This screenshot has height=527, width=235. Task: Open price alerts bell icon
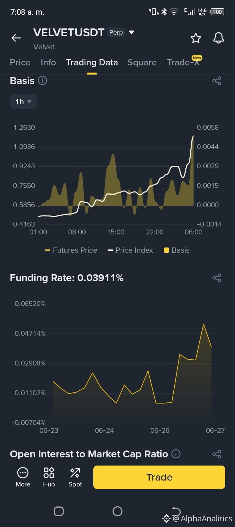point(219,38)
